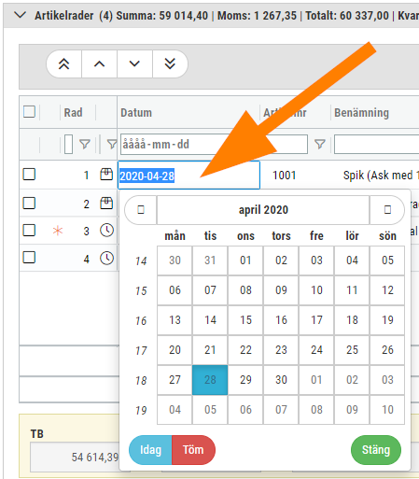Collapse the Artikelrader section chevron
Screen dimensions: 419x479
(20, 15)
